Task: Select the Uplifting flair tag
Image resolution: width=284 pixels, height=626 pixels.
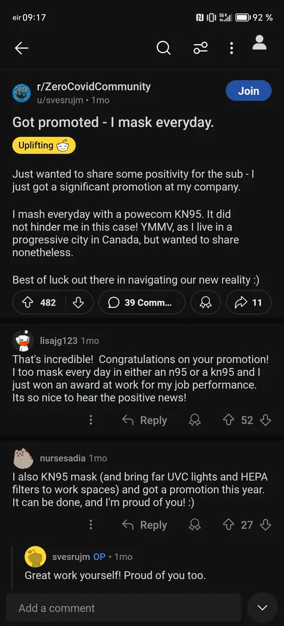Action: click(x=44, y=145)
